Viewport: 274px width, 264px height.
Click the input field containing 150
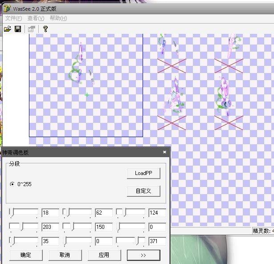(x=104, y=227)
